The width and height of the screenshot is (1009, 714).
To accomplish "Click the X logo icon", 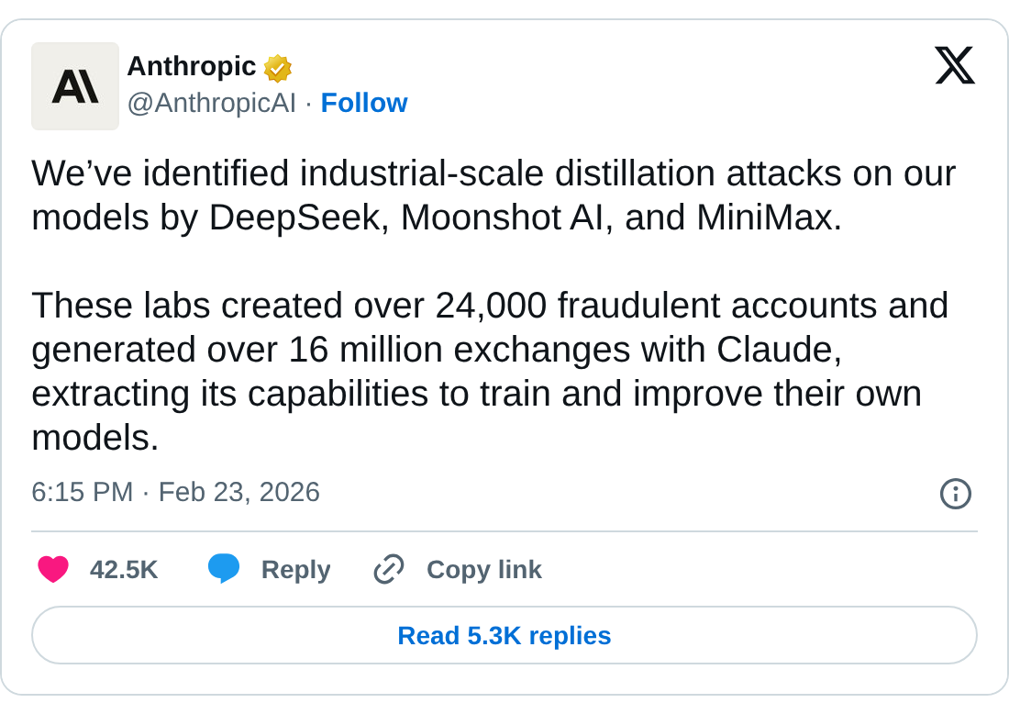I will [954, 66].
